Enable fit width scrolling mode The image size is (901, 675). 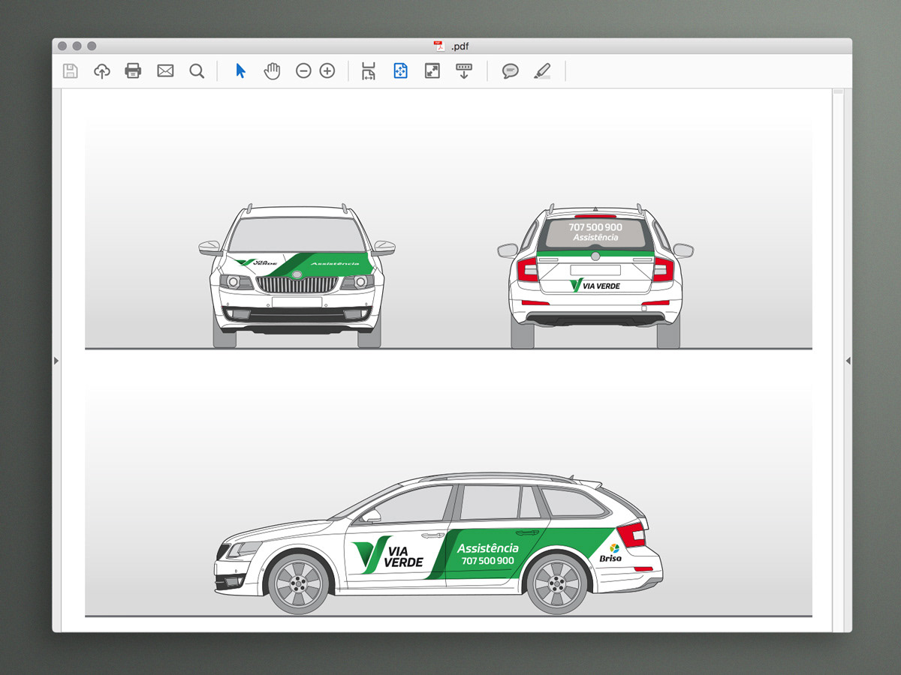tap(369, 71)
